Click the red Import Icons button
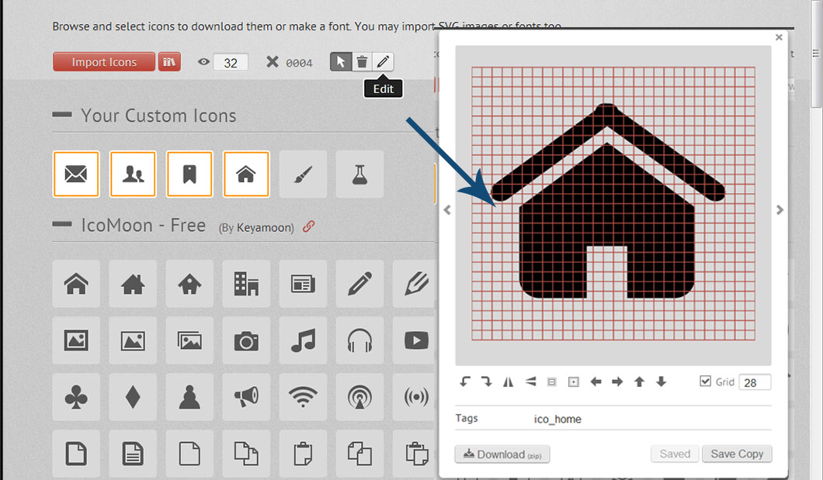 point(104,62)
